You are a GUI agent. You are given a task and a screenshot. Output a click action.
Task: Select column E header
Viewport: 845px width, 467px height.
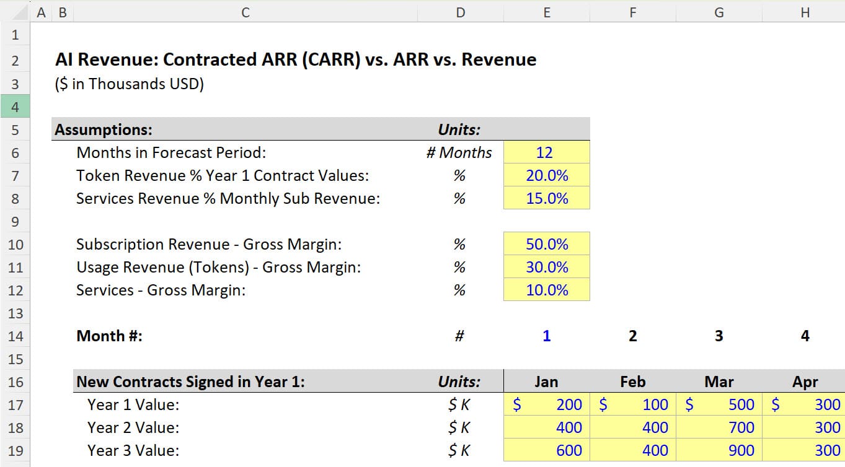(x=546, y=12)
